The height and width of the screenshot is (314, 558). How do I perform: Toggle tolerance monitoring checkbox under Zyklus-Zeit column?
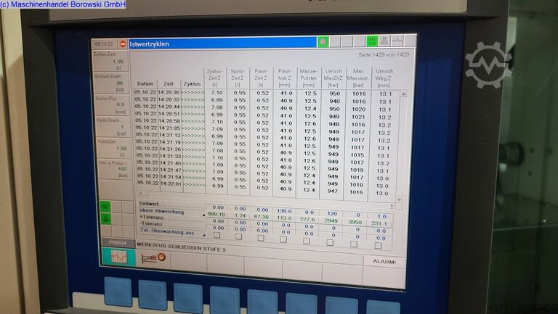point(217,236)
